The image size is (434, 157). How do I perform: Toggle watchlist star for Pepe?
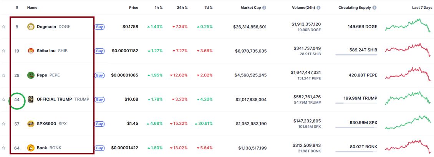pos(3,75)
